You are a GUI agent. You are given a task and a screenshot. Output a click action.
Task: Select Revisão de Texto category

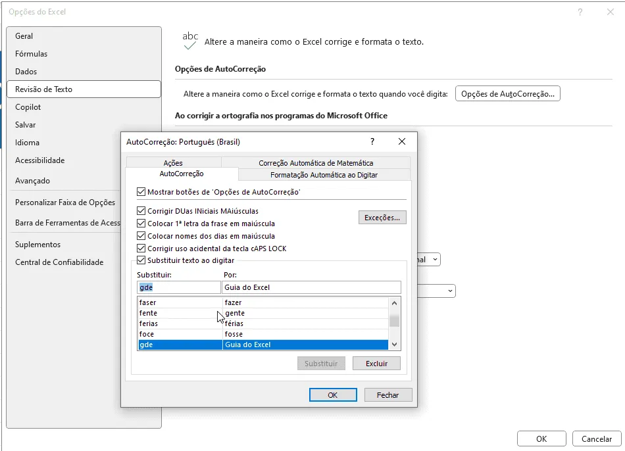tap(84, 89)
